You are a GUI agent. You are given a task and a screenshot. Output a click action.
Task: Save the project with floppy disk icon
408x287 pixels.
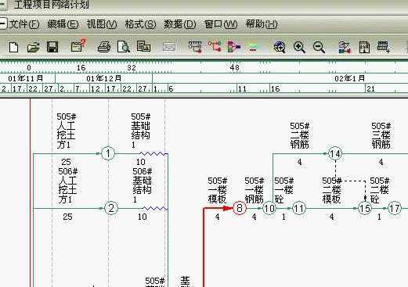point(52,47)
